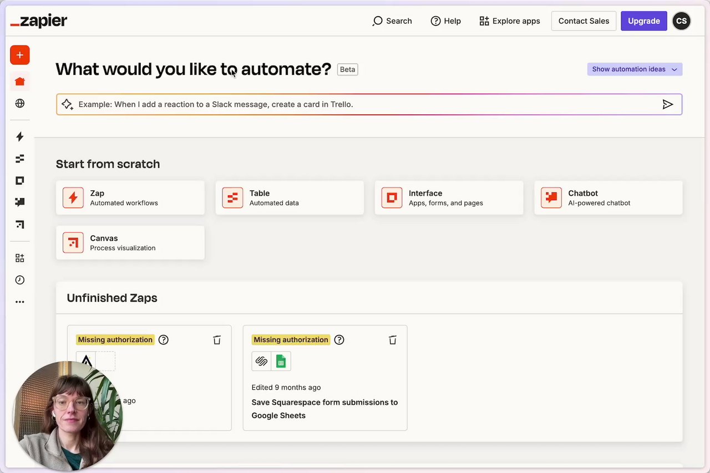The image size is (710, 473).
Task: Click the Upgrade button
Action: (x=643, y=21)
